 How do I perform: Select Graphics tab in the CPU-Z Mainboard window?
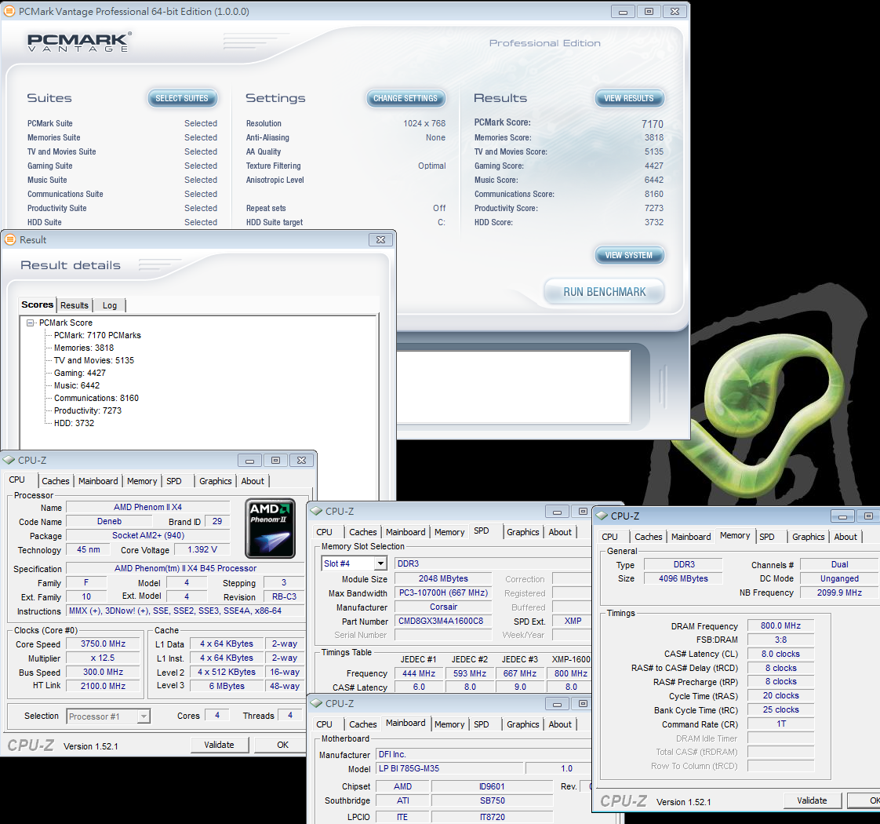522,724
